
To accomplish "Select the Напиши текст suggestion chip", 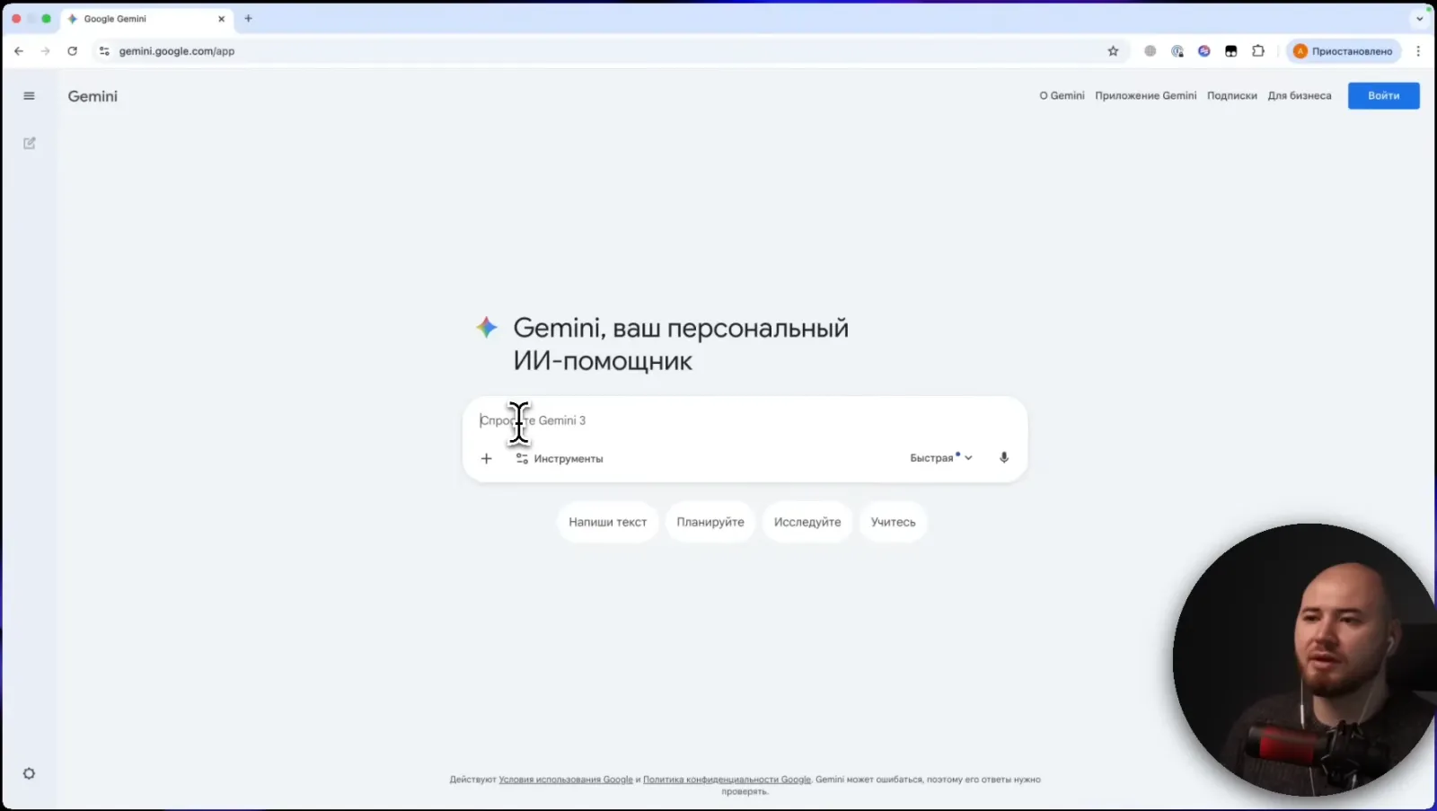I will point(608,522).
